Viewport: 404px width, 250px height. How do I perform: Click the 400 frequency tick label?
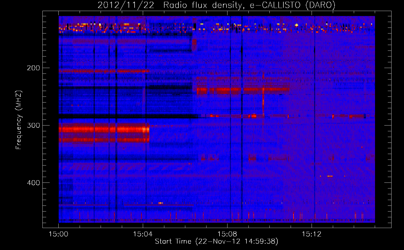[33, 183]
